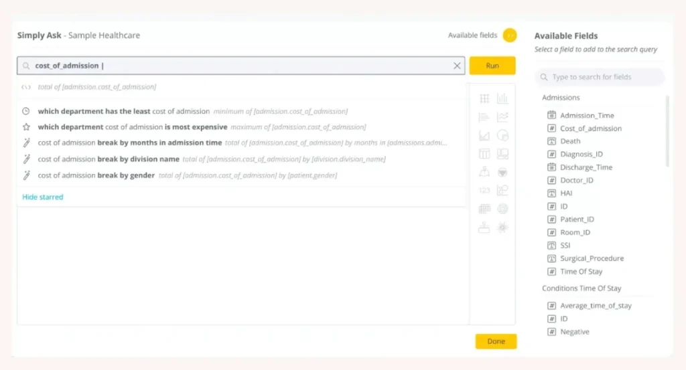Image resolution: width=686 pixels, height=370 pixels.
Task: Pick the horizontal bar chart icon
Action: [484, 117]
